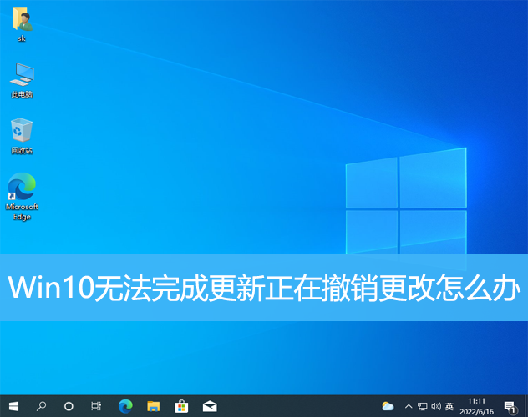
Task: Open the clock and calendar showing 11:11
Action: [476, 406]
